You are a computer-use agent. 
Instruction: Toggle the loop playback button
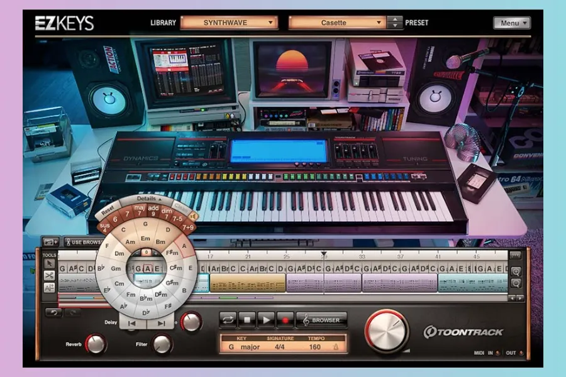pos(228,320)
